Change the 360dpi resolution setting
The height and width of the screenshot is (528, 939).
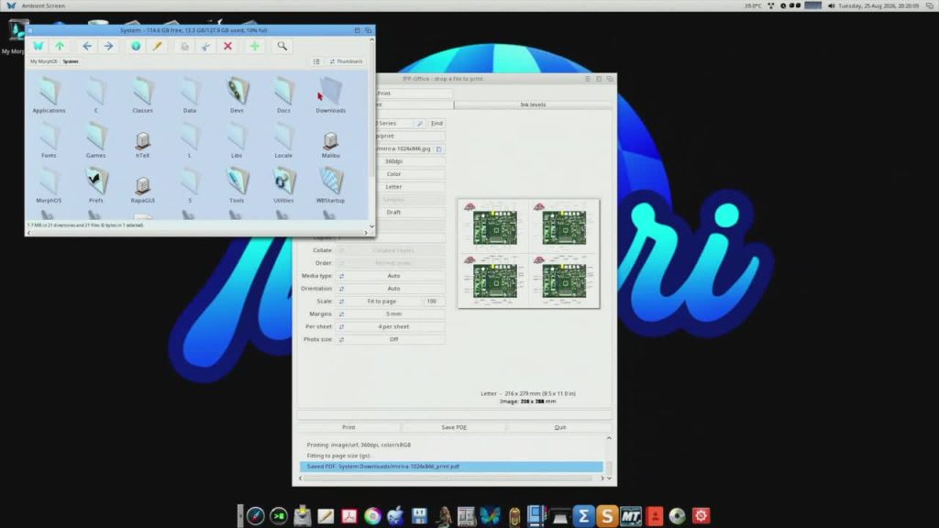click(393, 161)
